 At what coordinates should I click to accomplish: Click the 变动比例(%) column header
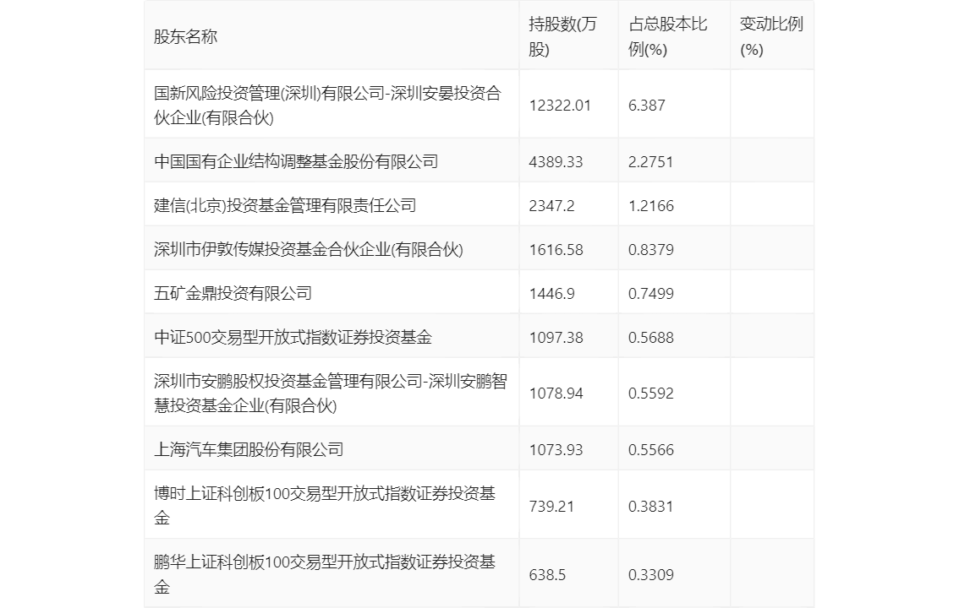tap(771, 36)
